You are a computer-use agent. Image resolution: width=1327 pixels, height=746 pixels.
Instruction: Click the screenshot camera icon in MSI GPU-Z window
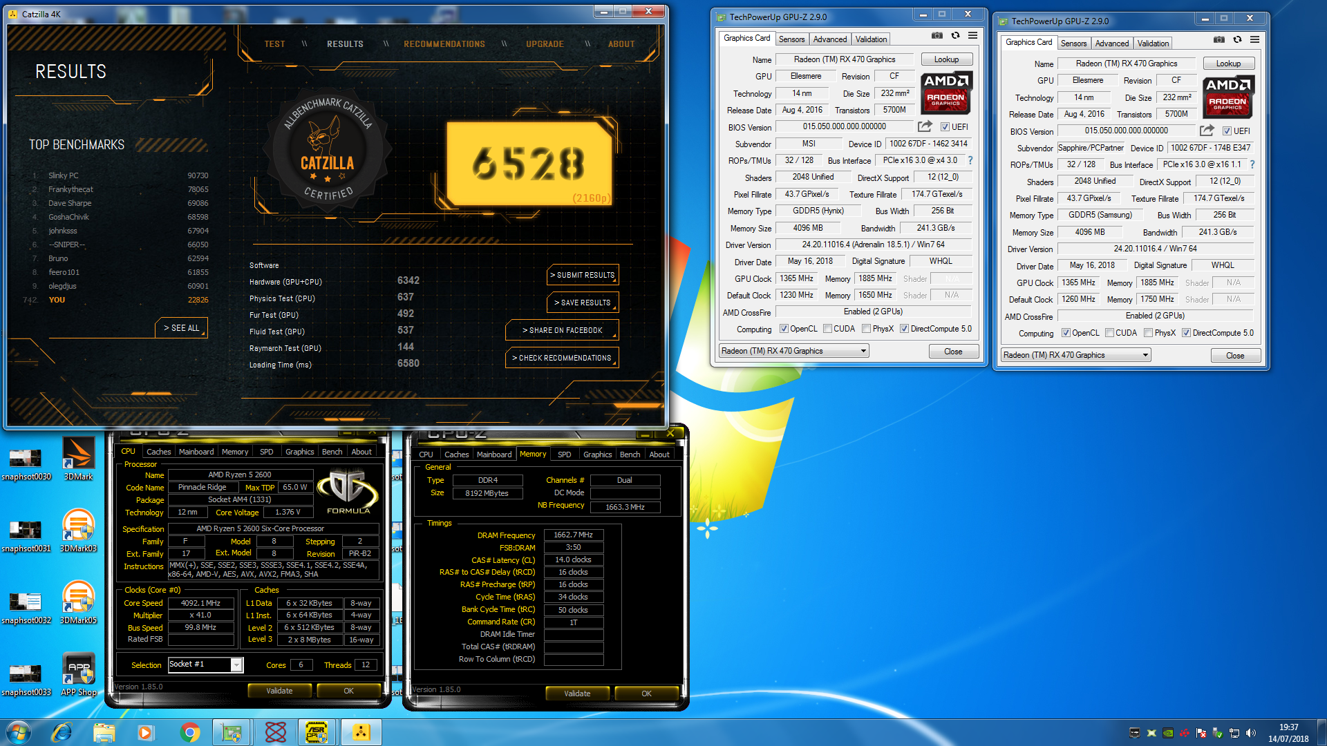click(x=937, y=36)
